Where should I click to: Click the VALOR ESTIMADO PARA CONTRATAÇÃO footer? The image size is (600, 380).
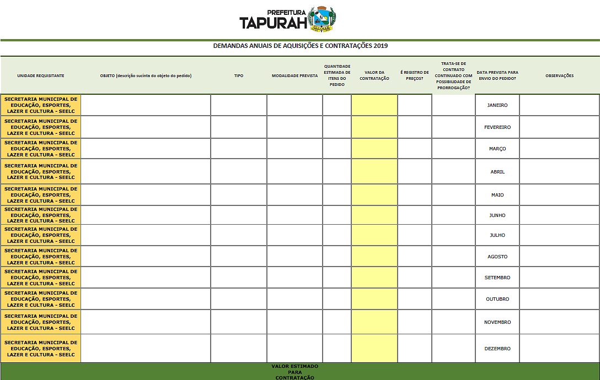click(x=294, y=372)
